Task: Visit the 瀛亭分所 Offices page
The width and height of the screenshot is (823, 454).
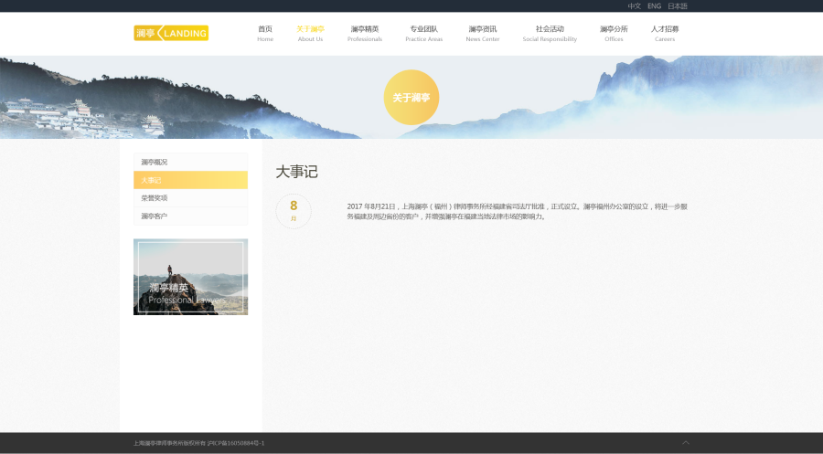Action: coord(614,33)
